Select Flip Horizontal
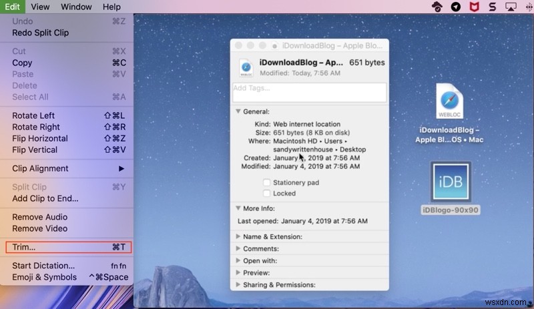Screen dimensions: 534x309 67,138
